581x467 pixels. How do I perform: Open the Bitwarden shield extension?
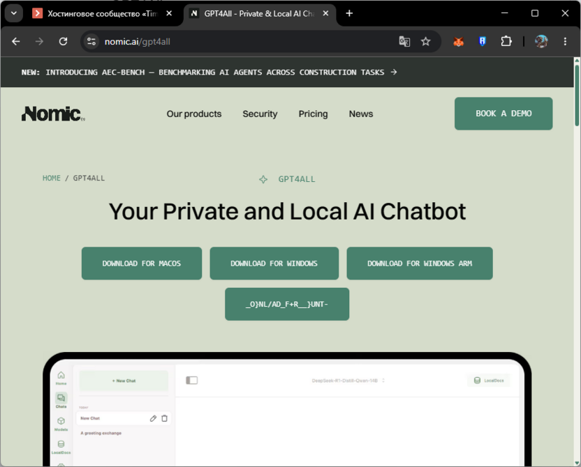[482, 41]
